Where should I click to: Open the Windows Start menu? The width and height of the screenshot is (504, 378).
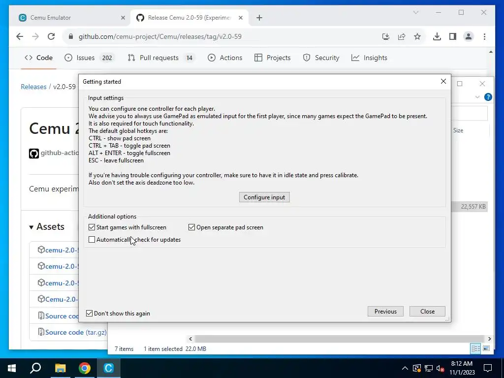click(12, 368)
